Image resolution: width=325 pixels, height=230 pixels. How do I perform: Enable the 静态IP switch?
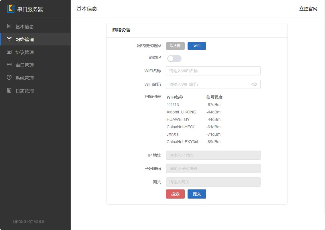click(x=174, y=59)
